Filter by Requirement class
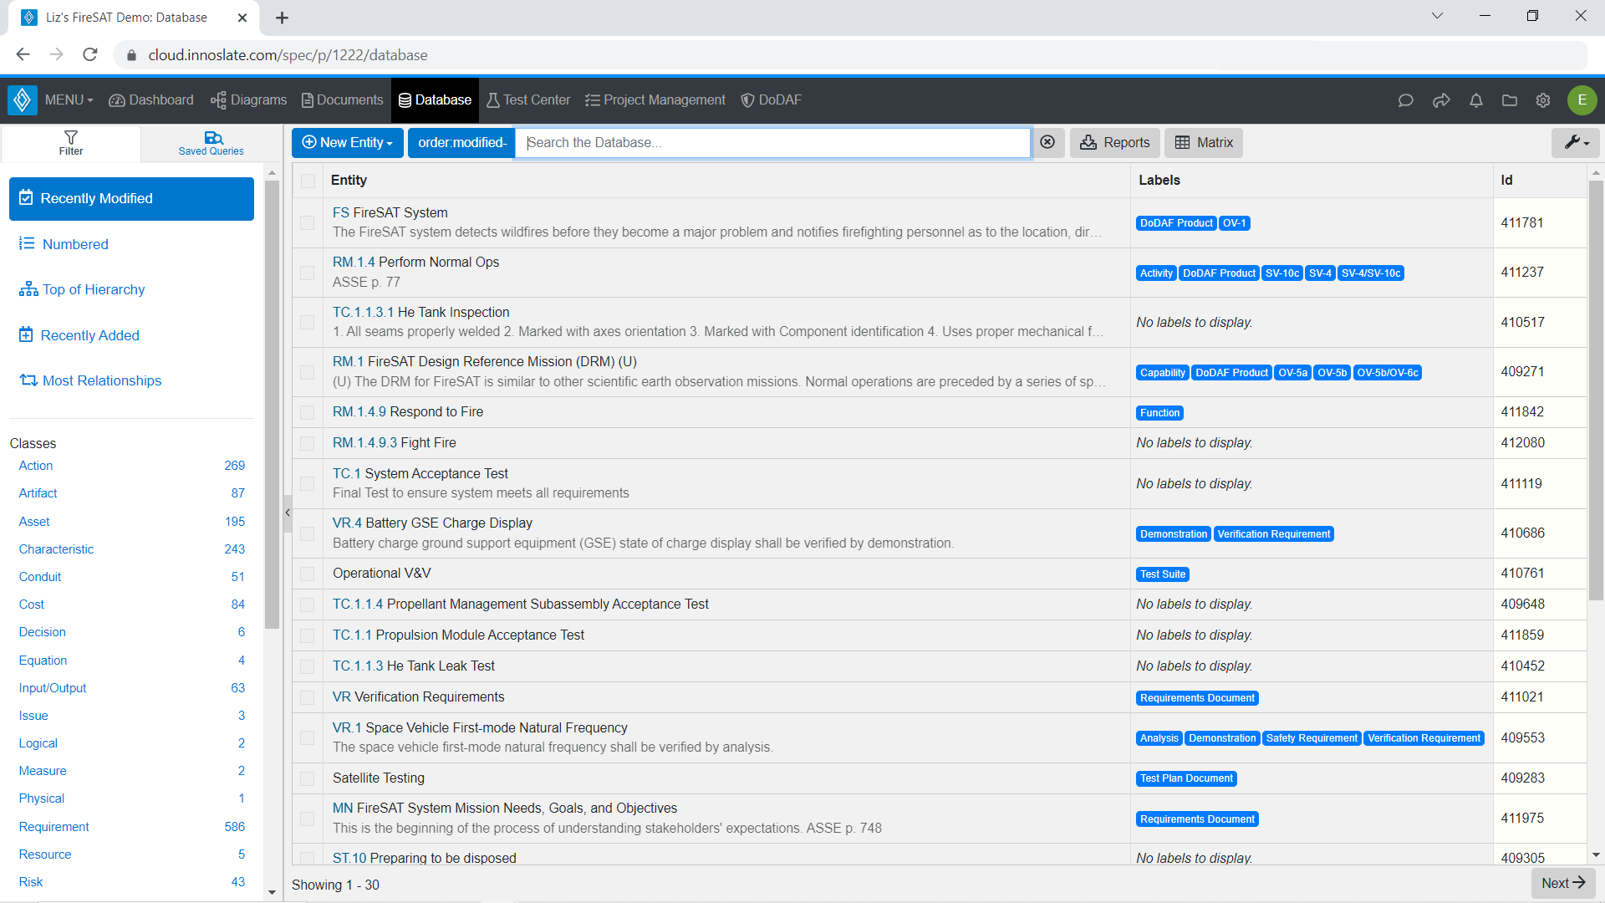1605x903 pixels. click(54, 827)
